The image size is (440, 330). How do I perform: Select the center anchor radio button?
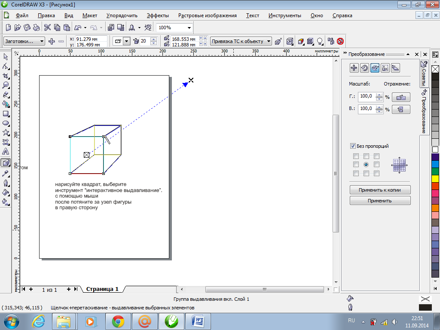(x=366, y=165)
